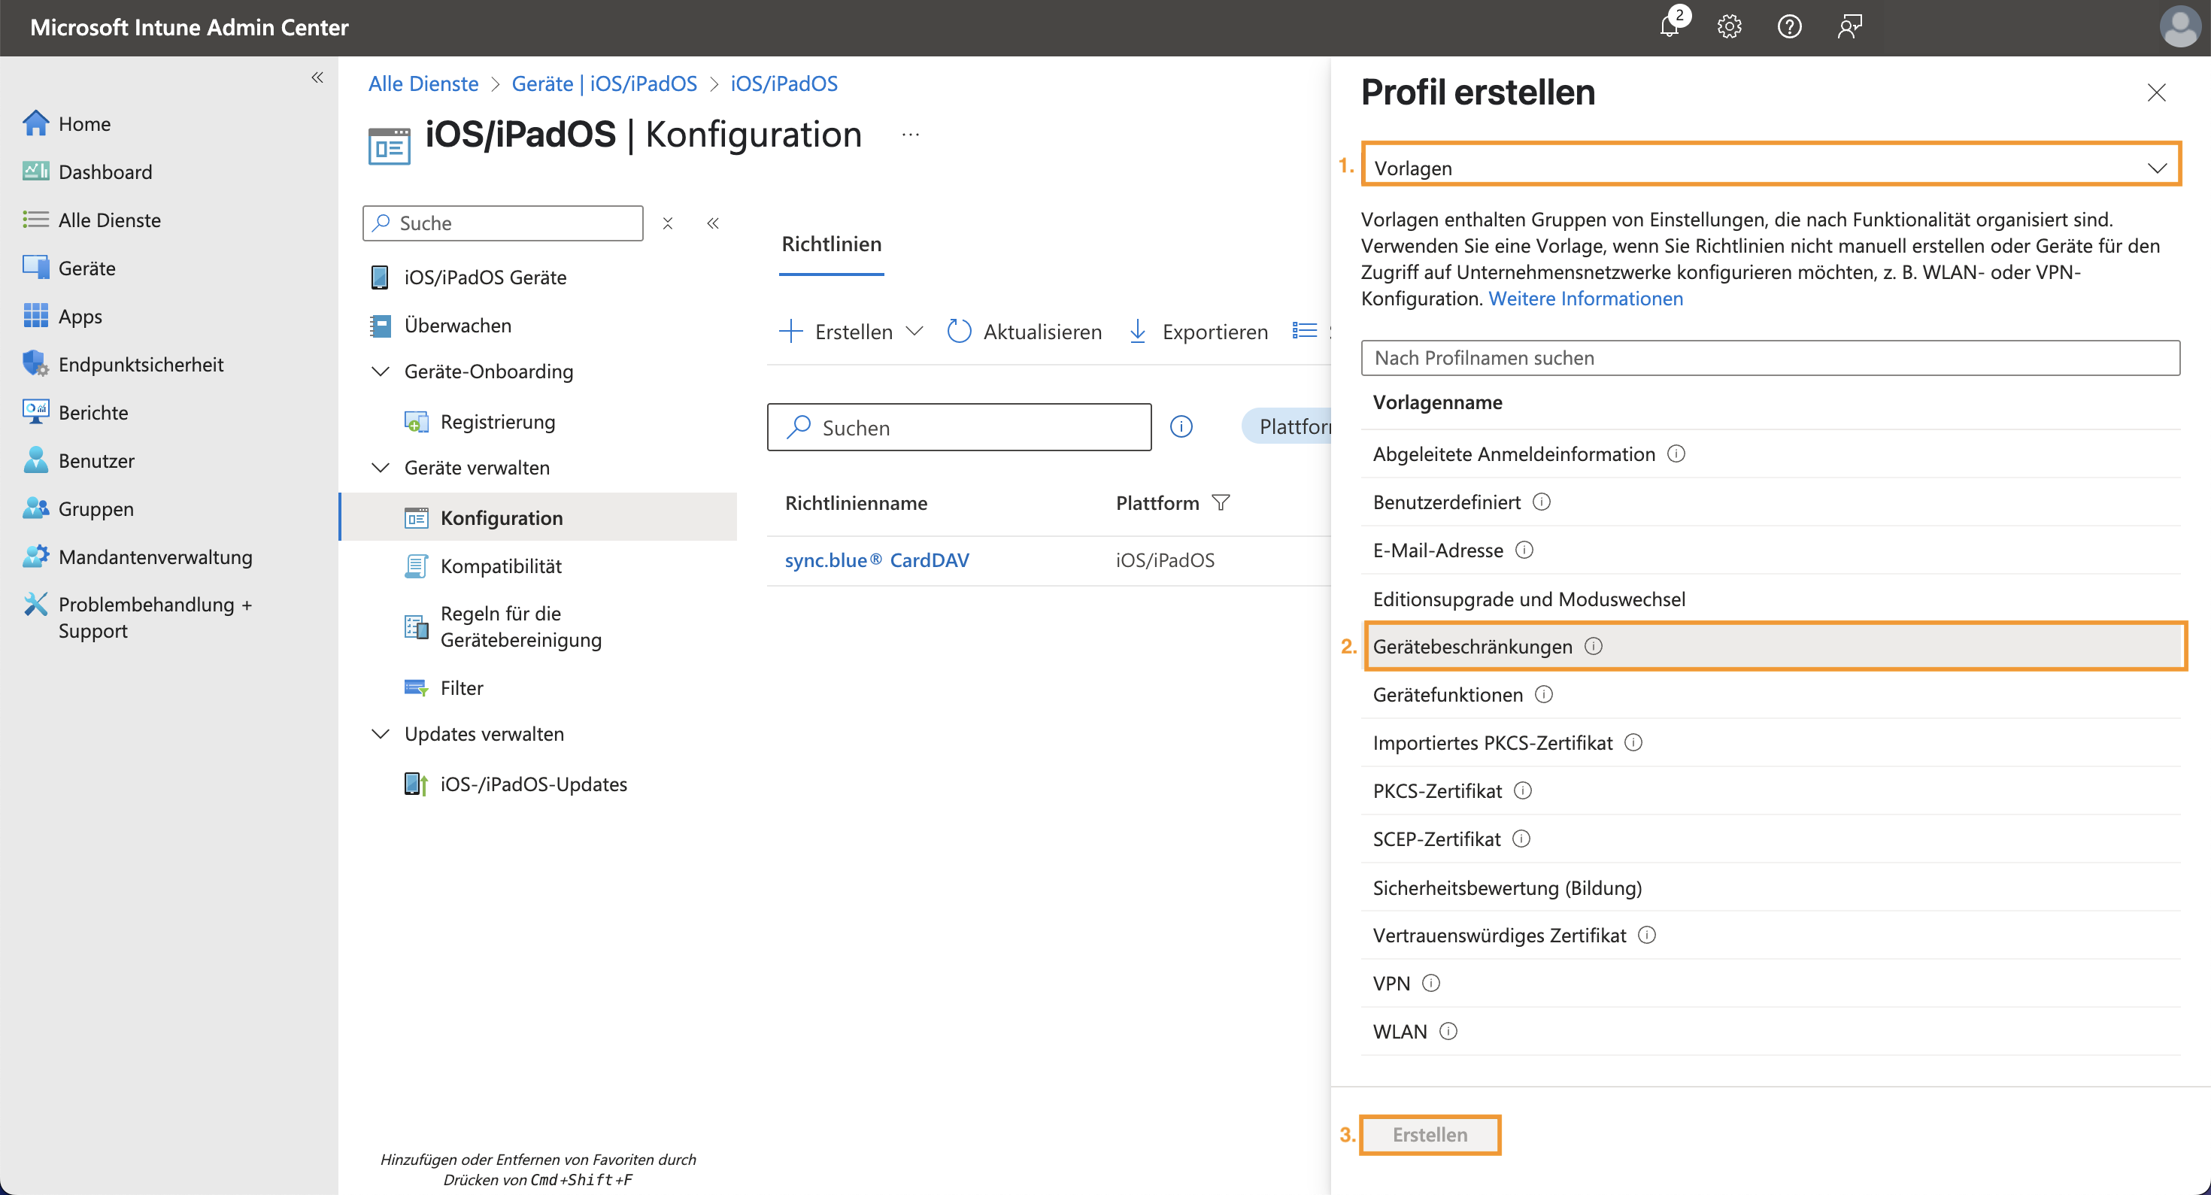Open the ellipsis menu beside Konfiguration
Screen dimensions: 2211x1195
911,135
